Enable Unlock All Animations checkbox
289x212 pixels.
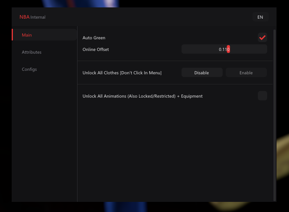[262, 96]
